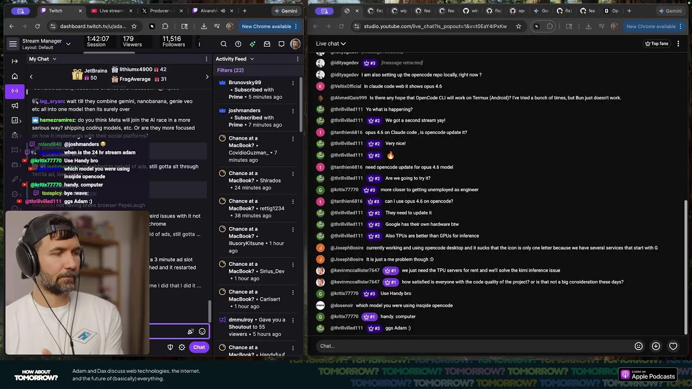Click Listen on Apple Podcasts badge
Image resolution: width=692 pixels, height=389 pixels.
coord(648,374)
